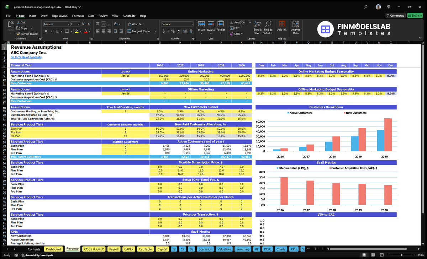This screenshot has height=259, width=427.
Task: Activate the Format Painter brush
Action: coord(18,34)
